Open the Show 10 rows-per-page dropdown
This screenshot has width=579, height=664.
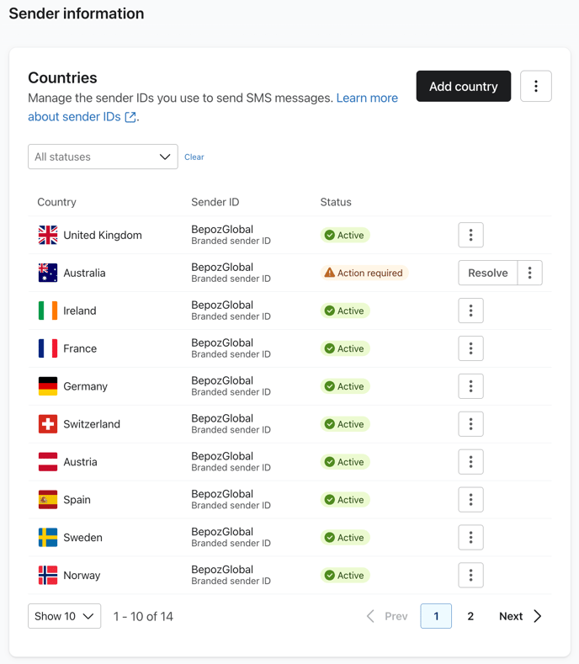coord(64,616)
